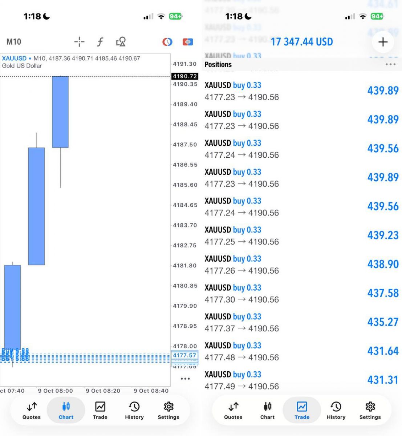The height and width of the screenshot is (436, 402).
Task: Select the crosshair tool on the chart toolbar
Action: pos(79,42)
